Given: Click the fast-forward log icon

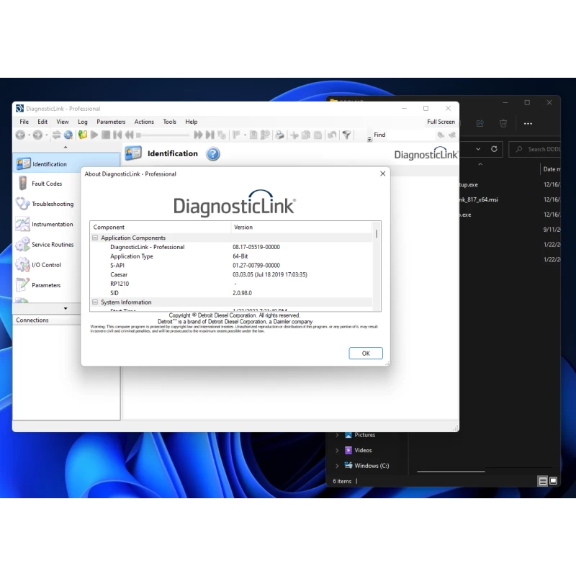Looking at the screenshot, I should pyautogui.click(x=198, y=135).
